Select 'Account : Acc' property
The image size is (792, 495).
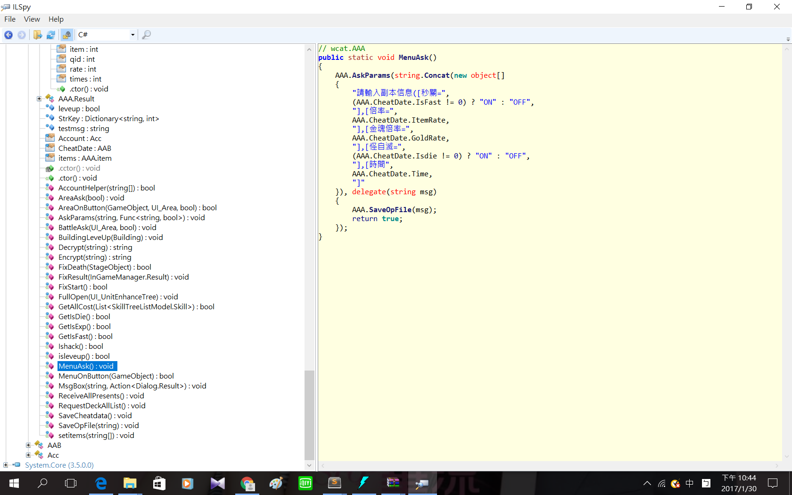[80, 139]
